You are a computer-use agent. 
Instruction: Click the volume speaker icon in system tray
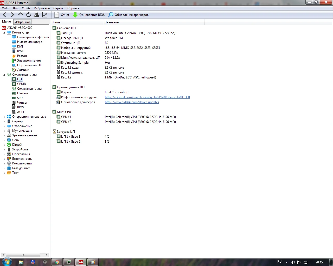coord(293,262)
